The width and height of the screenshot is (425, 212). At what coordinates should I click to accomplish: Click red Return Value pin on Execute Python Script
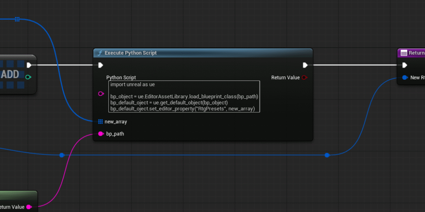point(304,78)
